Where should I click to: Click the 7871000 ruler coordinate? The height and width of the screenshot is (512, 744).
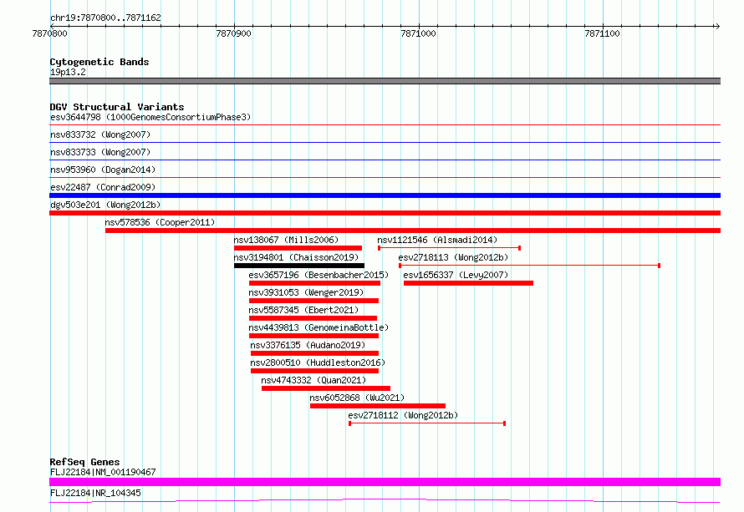[418, 33]
